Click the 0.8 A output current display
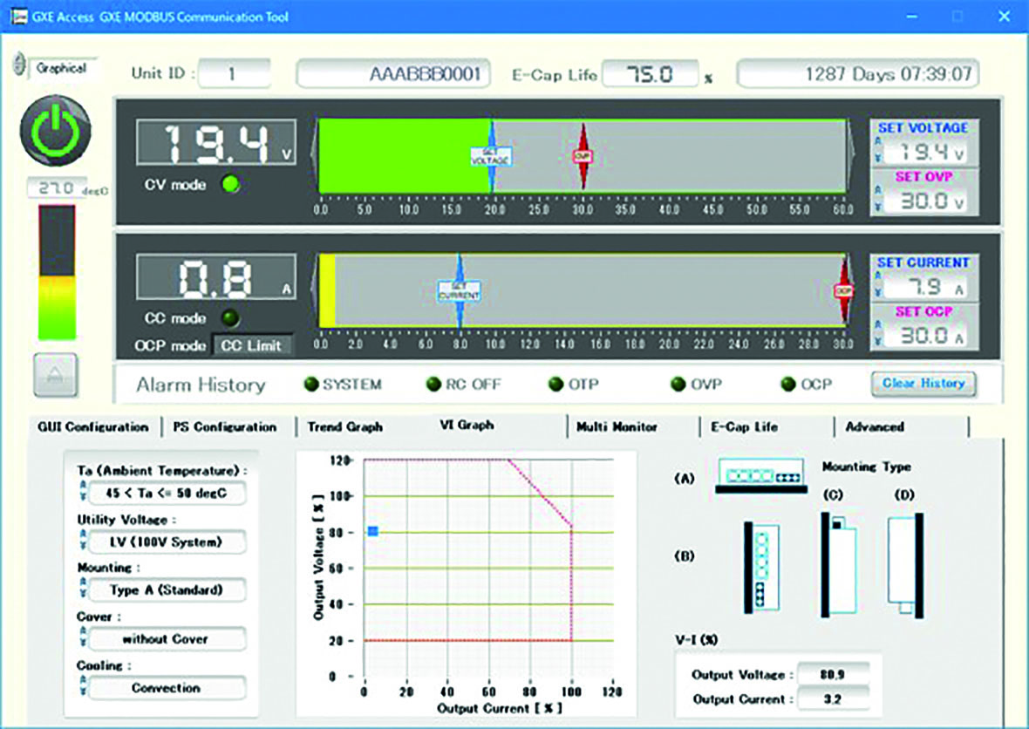 pos(216,276)
